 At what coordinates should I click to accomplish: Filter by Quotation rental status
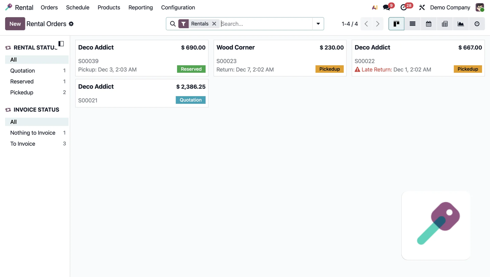point(37,71)
